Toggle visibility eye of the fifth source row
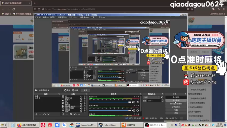Image resolution: width=227 pixels, height=128 pixels. [x=81, y=104]
